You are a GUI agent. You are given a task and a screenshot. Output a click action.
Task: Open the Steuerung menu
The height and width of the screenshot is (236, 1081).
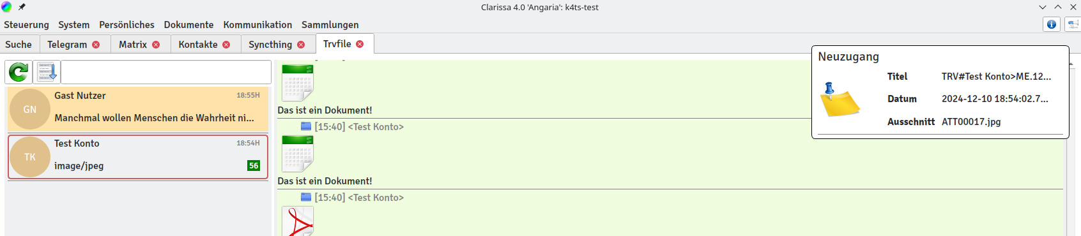coord(26,25)
